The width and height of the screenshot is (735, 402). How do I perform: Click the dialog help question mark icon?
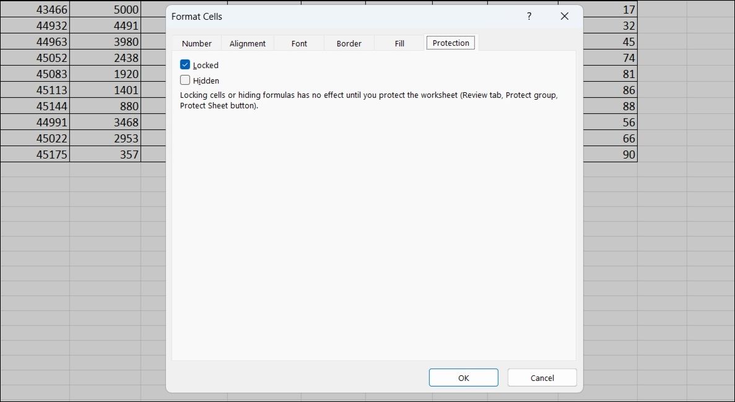(529, 16)
